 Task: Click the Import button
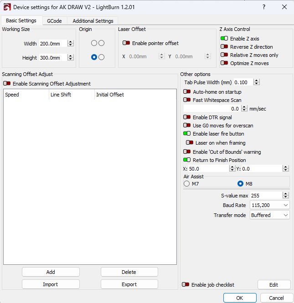51,284
